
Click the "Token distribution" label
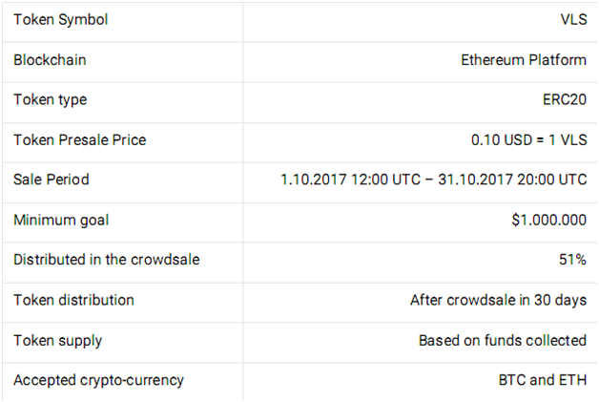pos(73,300)
